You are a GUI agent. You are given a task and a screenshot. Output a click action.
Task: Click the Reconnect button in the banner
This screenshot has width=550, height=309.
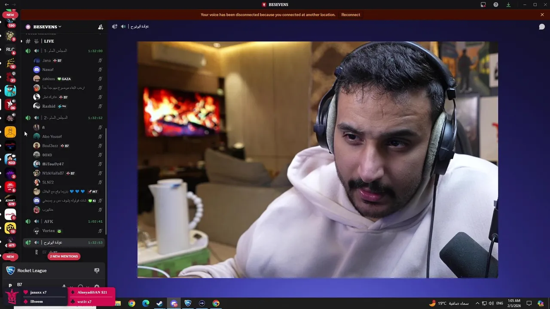(351, 15)
